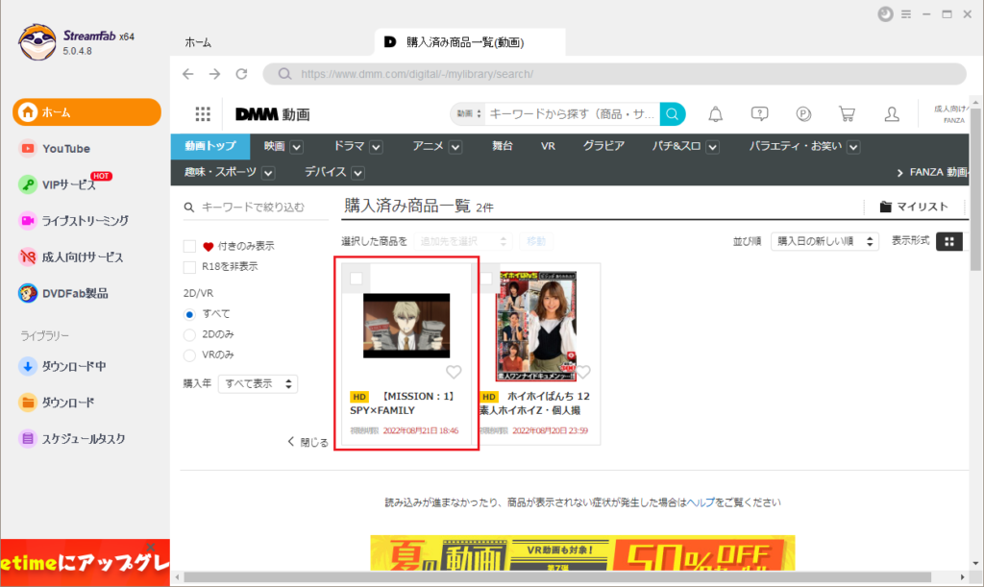Open the help chat icon
Viewport: 984px width, 587px height.
click(x=759, y=113)
